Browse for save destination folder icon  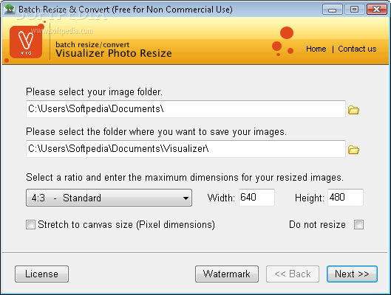tap(353, 150)
